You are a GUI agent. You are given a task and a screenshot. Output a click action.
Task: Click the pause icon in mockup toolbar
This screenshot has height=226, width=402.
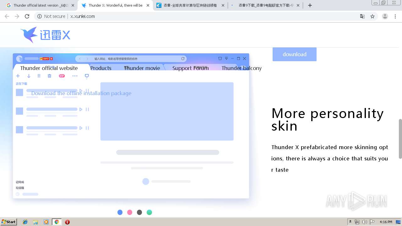coord(39,76)
